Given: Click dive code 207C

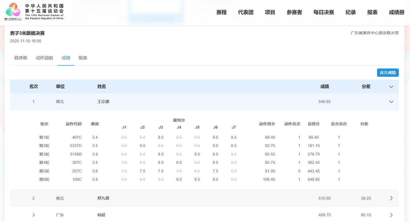Looking at the screenshot, I should click(77, 171).
